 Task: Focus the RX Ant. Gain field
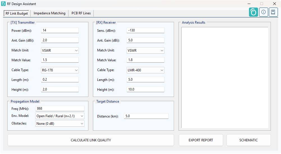pos(145,40)
